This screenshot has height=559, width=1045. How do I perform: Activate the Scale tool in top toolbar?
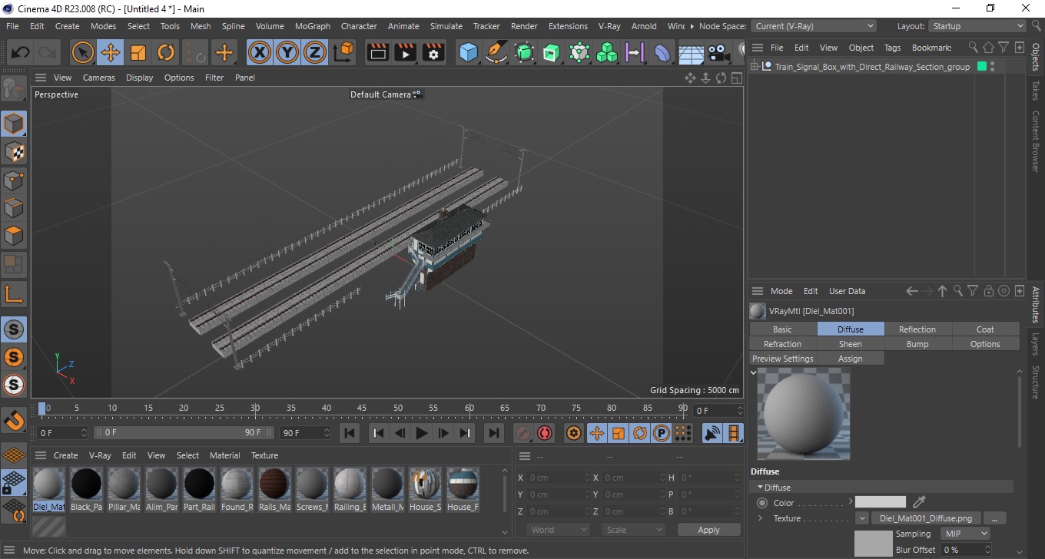(x=138, y=53)
